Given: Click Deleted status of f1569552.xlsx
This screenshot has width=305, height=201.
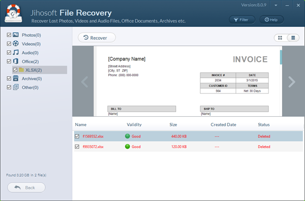Looking at the screenshot, I should click(x=264, y=137).
